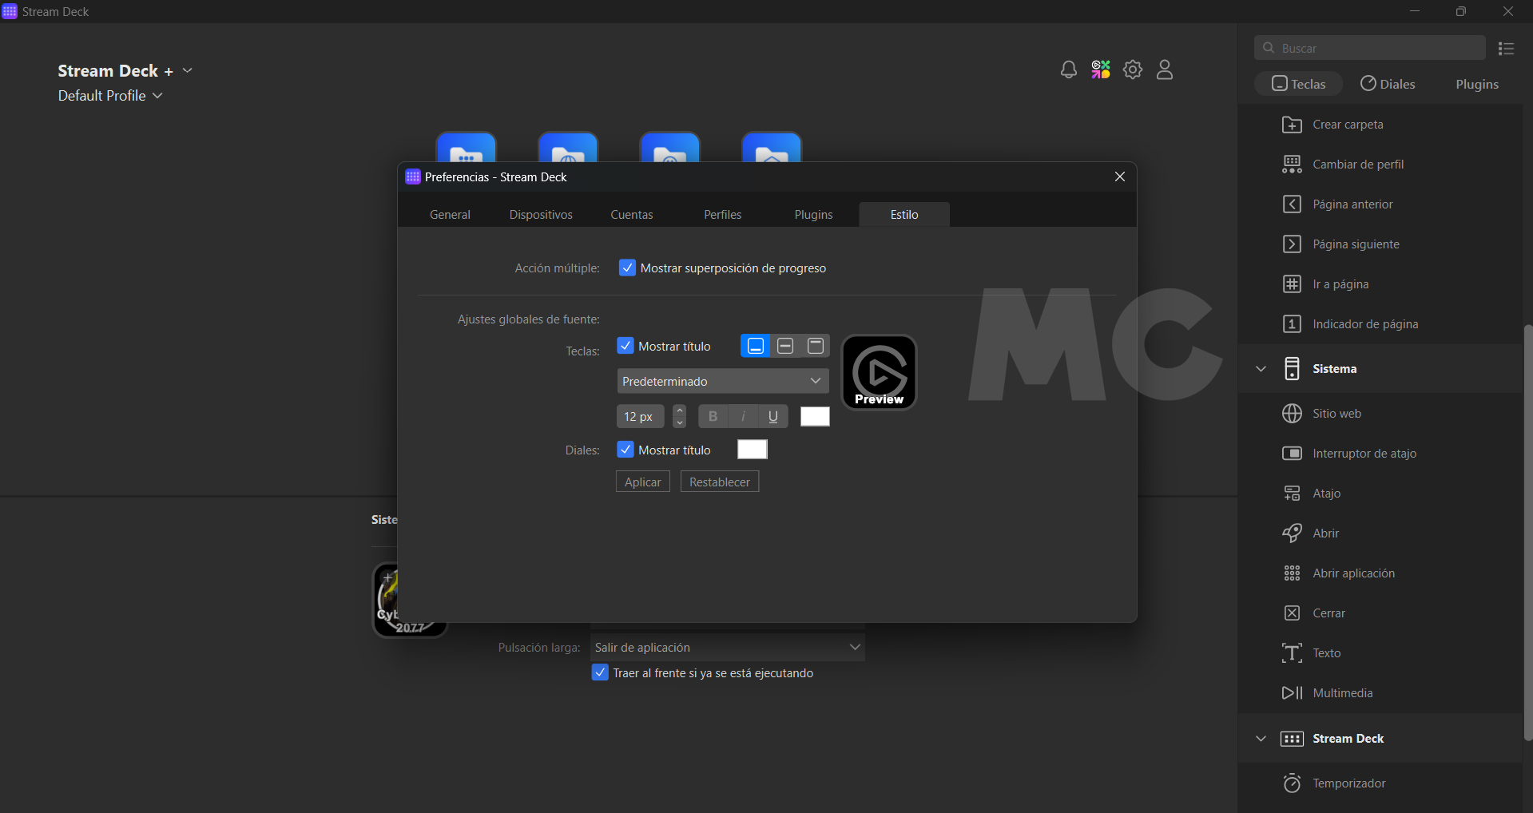Open the Teclas title color swatch
The image size is (1533, 813).
[x=815, y=416]
